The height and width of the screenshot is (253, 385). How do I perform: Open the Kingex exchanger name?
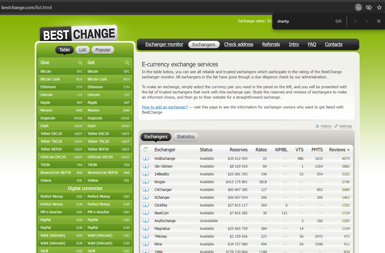coord(160,182)
